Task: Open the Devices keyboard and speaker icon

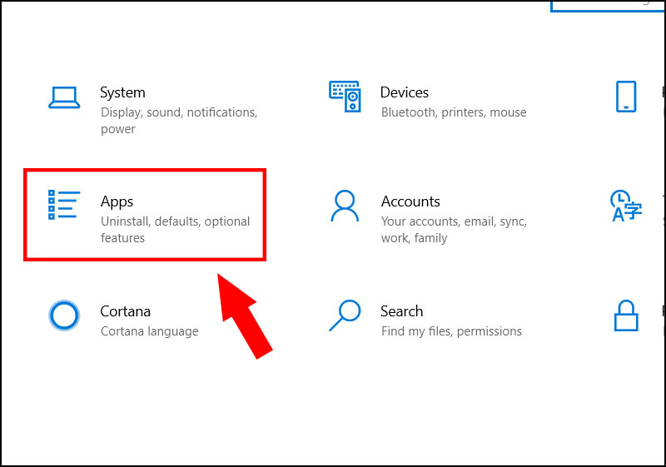Action: (x=345, y=97)
